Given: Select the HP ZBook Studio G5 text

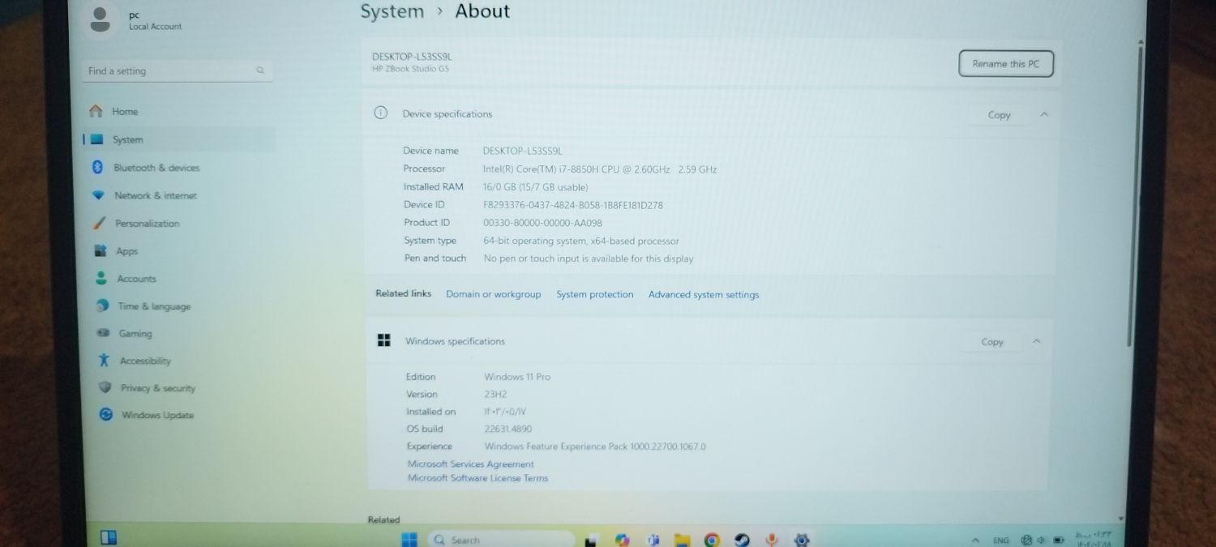Looking at the screenshot, I should [410, 69].
